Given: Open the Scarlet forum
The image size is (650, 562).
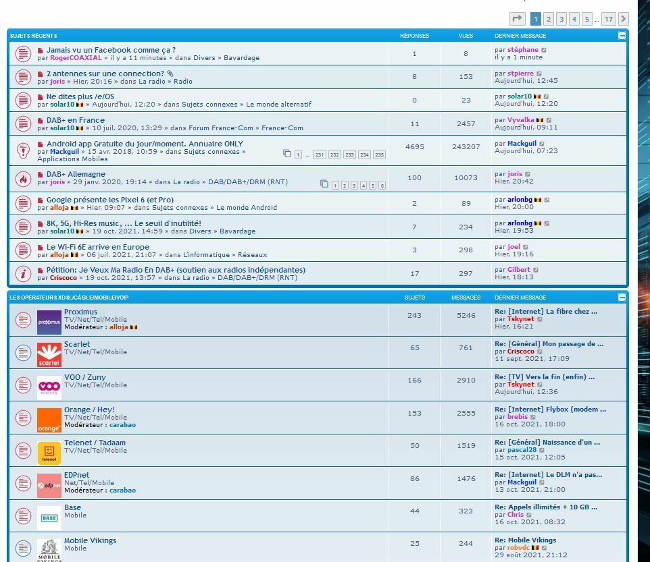Looking at the screenshot, I should (x=77, y=344).
